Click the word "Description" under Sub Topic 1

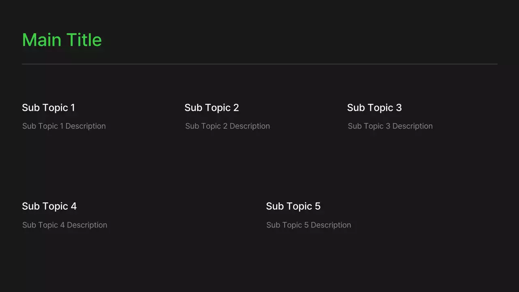[x=86, y=126]
